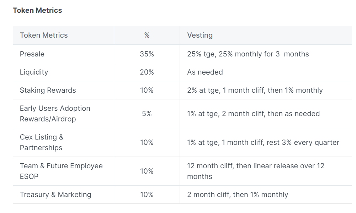Viewport: 356px width, 213px height.
Task: Select the Treasury & Marketing row label
Action: pos(55,195)
